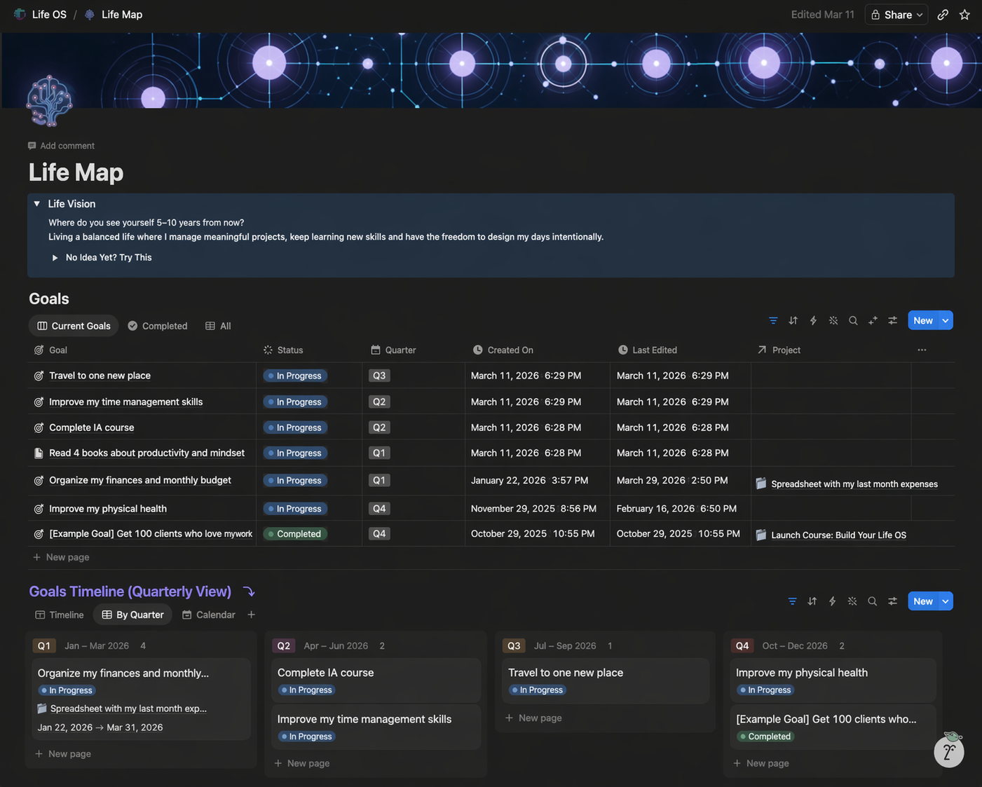Click the sort icon in Goals table toolbar
982x787 pixels.
pyautogui.click(x=793, y=320)
